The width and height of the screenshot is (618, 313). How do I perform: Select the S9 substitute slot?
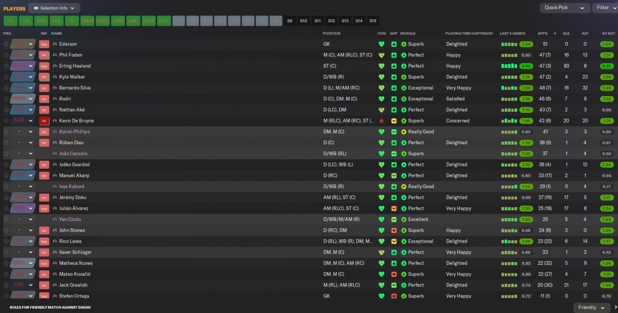(x=290, y=21)
